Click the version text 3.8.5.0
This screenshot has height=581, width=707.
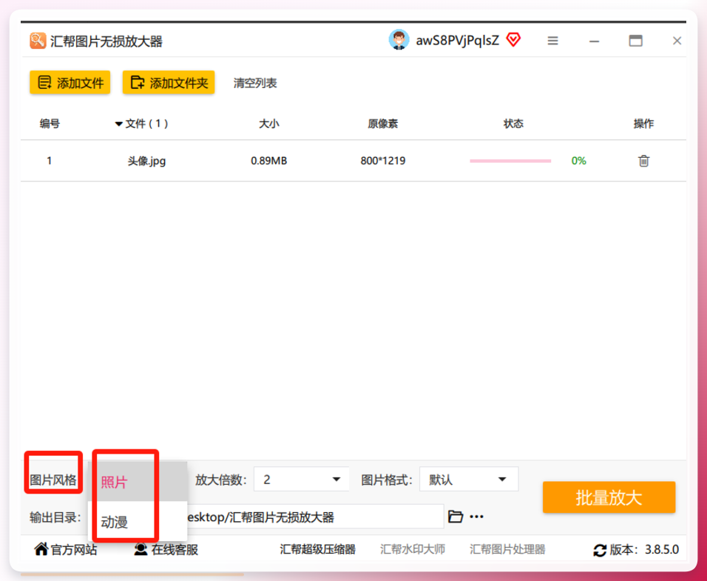(661, 549)
